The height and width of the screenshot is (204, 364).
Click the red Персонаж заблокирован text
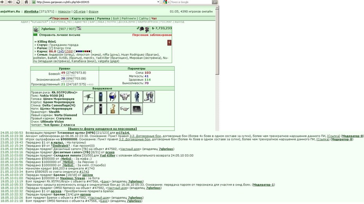152,35
